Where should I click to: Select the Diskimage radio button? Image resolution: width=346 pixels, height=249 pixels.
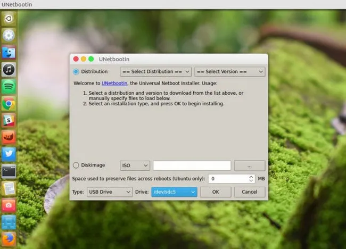coord(76,165)
